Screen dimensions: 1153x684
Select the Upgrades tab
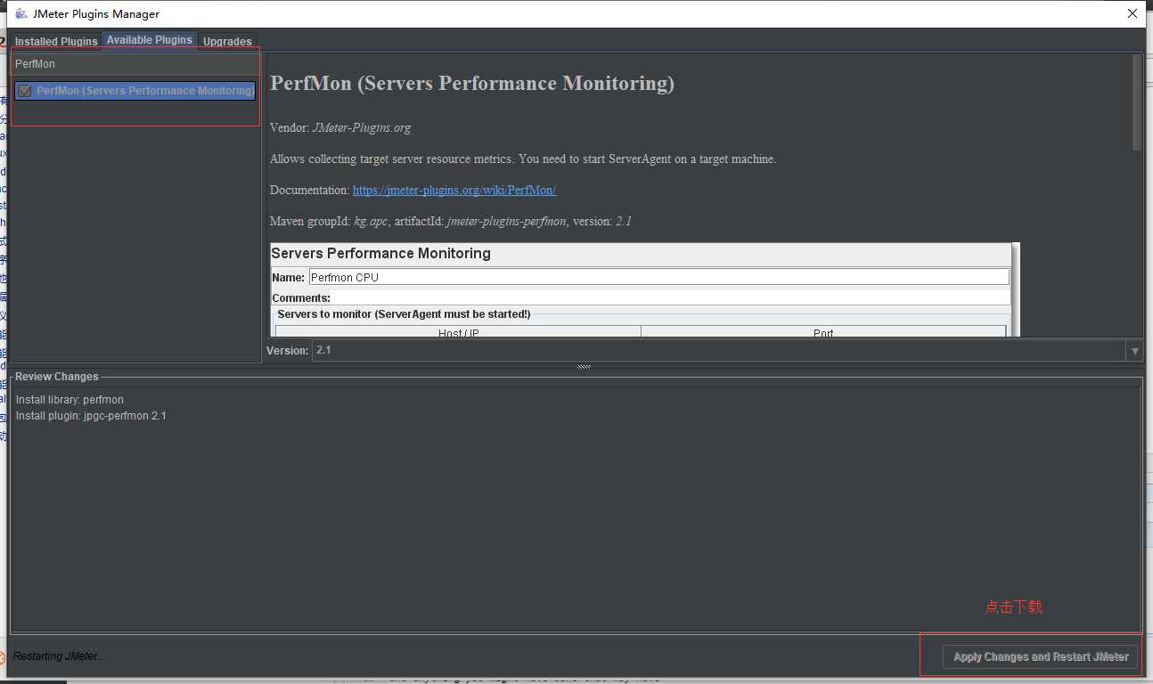[x=227, y=41]
